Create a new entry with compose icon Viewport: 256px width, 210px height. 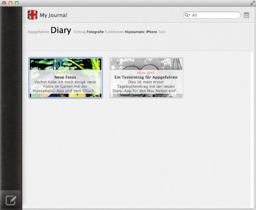pyautogui.click(x=11, y=200)
